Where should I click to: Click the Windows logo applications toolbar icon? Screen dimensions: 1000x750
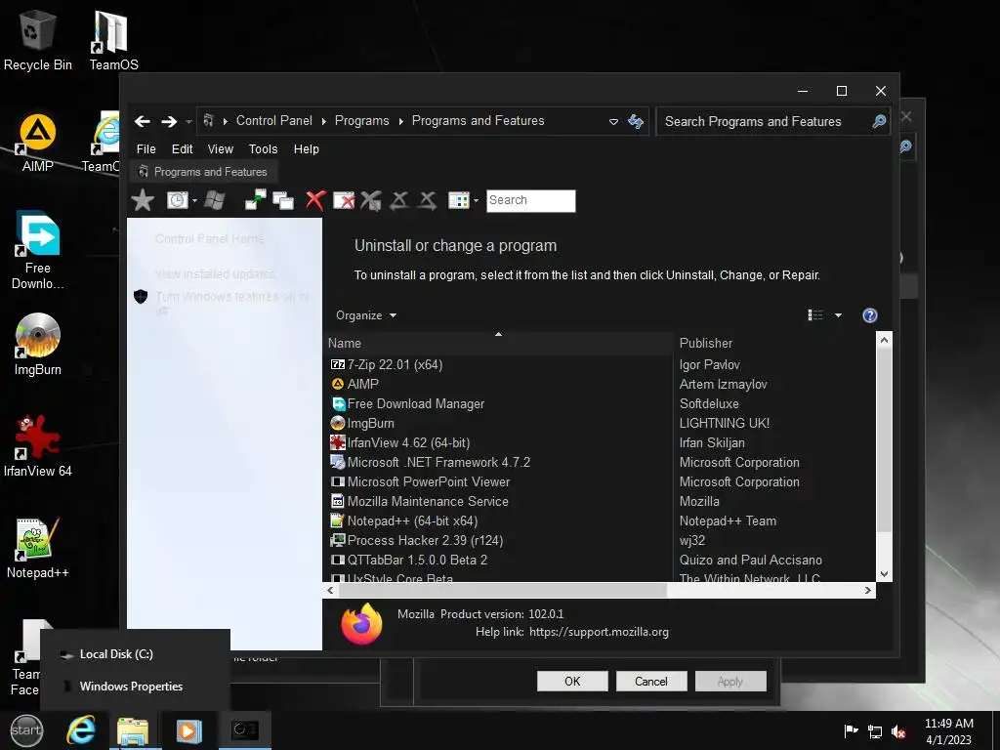214,200
